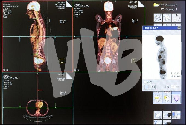Viewport: 186px width, 125px height.
Task: Adjust the F/s frame rate stepper arrows
Action: (x=177, y=87)
